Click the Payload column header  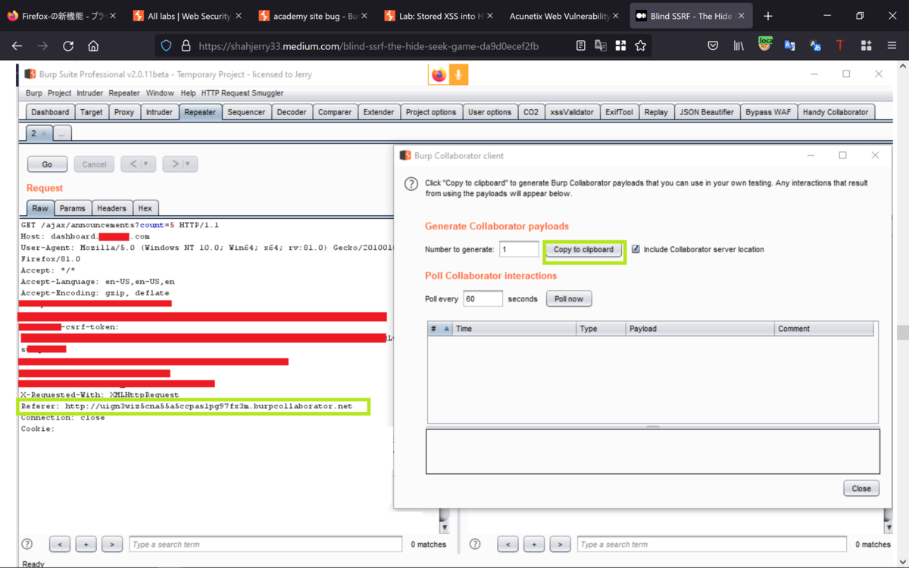[701, 329]
